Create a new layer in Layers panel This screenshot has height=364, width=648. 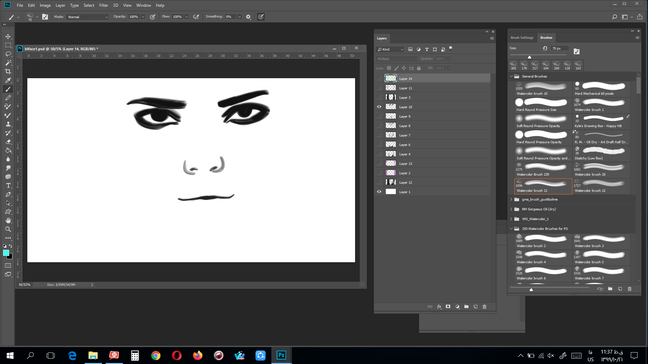pyautogui.click(x=476, y=307)
